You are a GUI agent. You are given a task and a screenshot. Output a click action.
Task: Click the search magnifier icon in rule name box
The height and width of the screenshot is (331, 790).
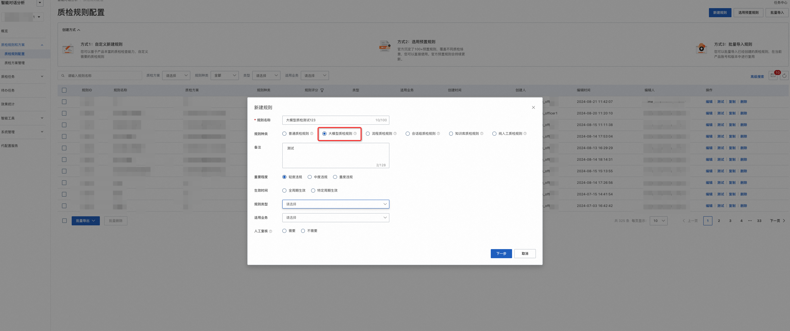[63, 76]
